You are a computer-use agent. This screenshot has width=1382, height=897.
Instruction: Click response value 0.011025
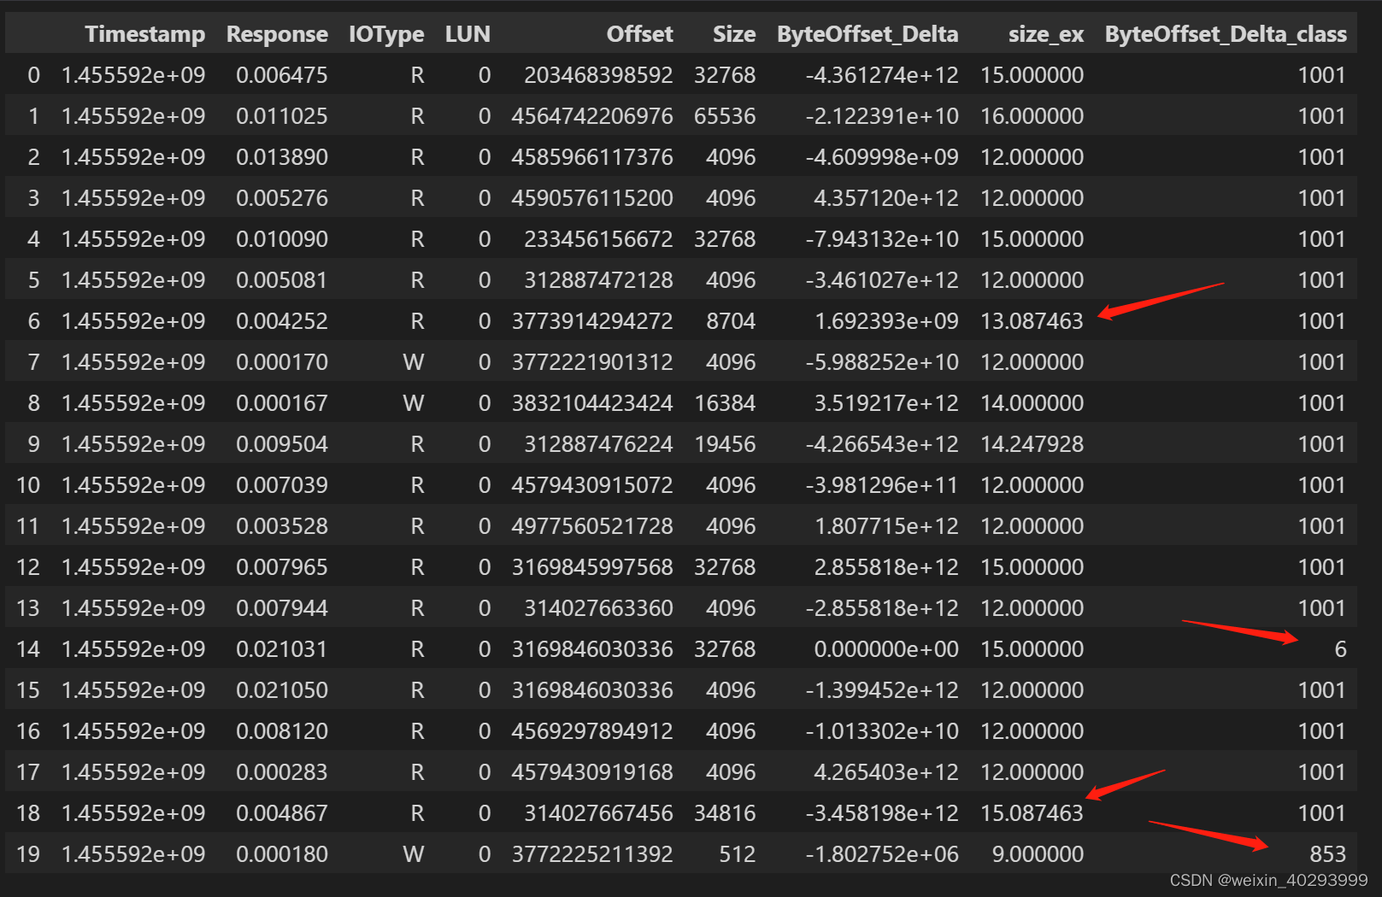coord(282,116)
